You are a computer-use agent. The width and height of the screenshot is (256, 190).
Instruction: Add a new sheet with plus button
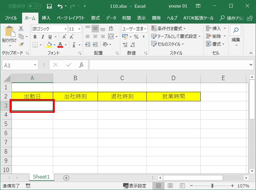pyautogui.click(x=66, y=178)
